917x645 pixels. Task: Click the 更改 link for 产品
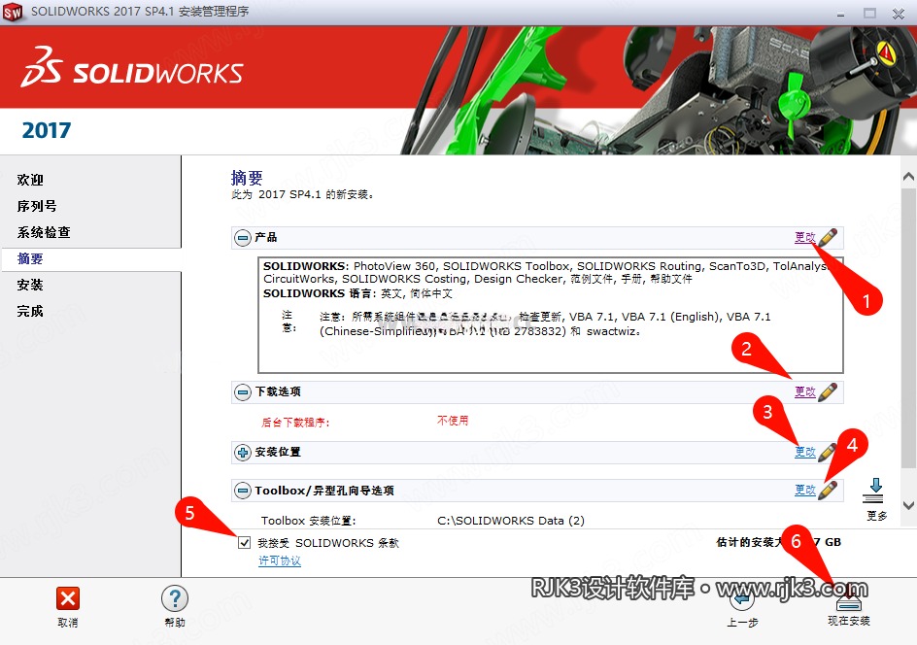tap(804, 237)
